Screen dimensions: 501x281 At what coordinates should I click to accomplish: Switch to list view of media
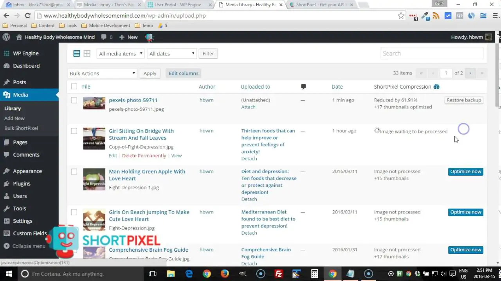(77, 53)
